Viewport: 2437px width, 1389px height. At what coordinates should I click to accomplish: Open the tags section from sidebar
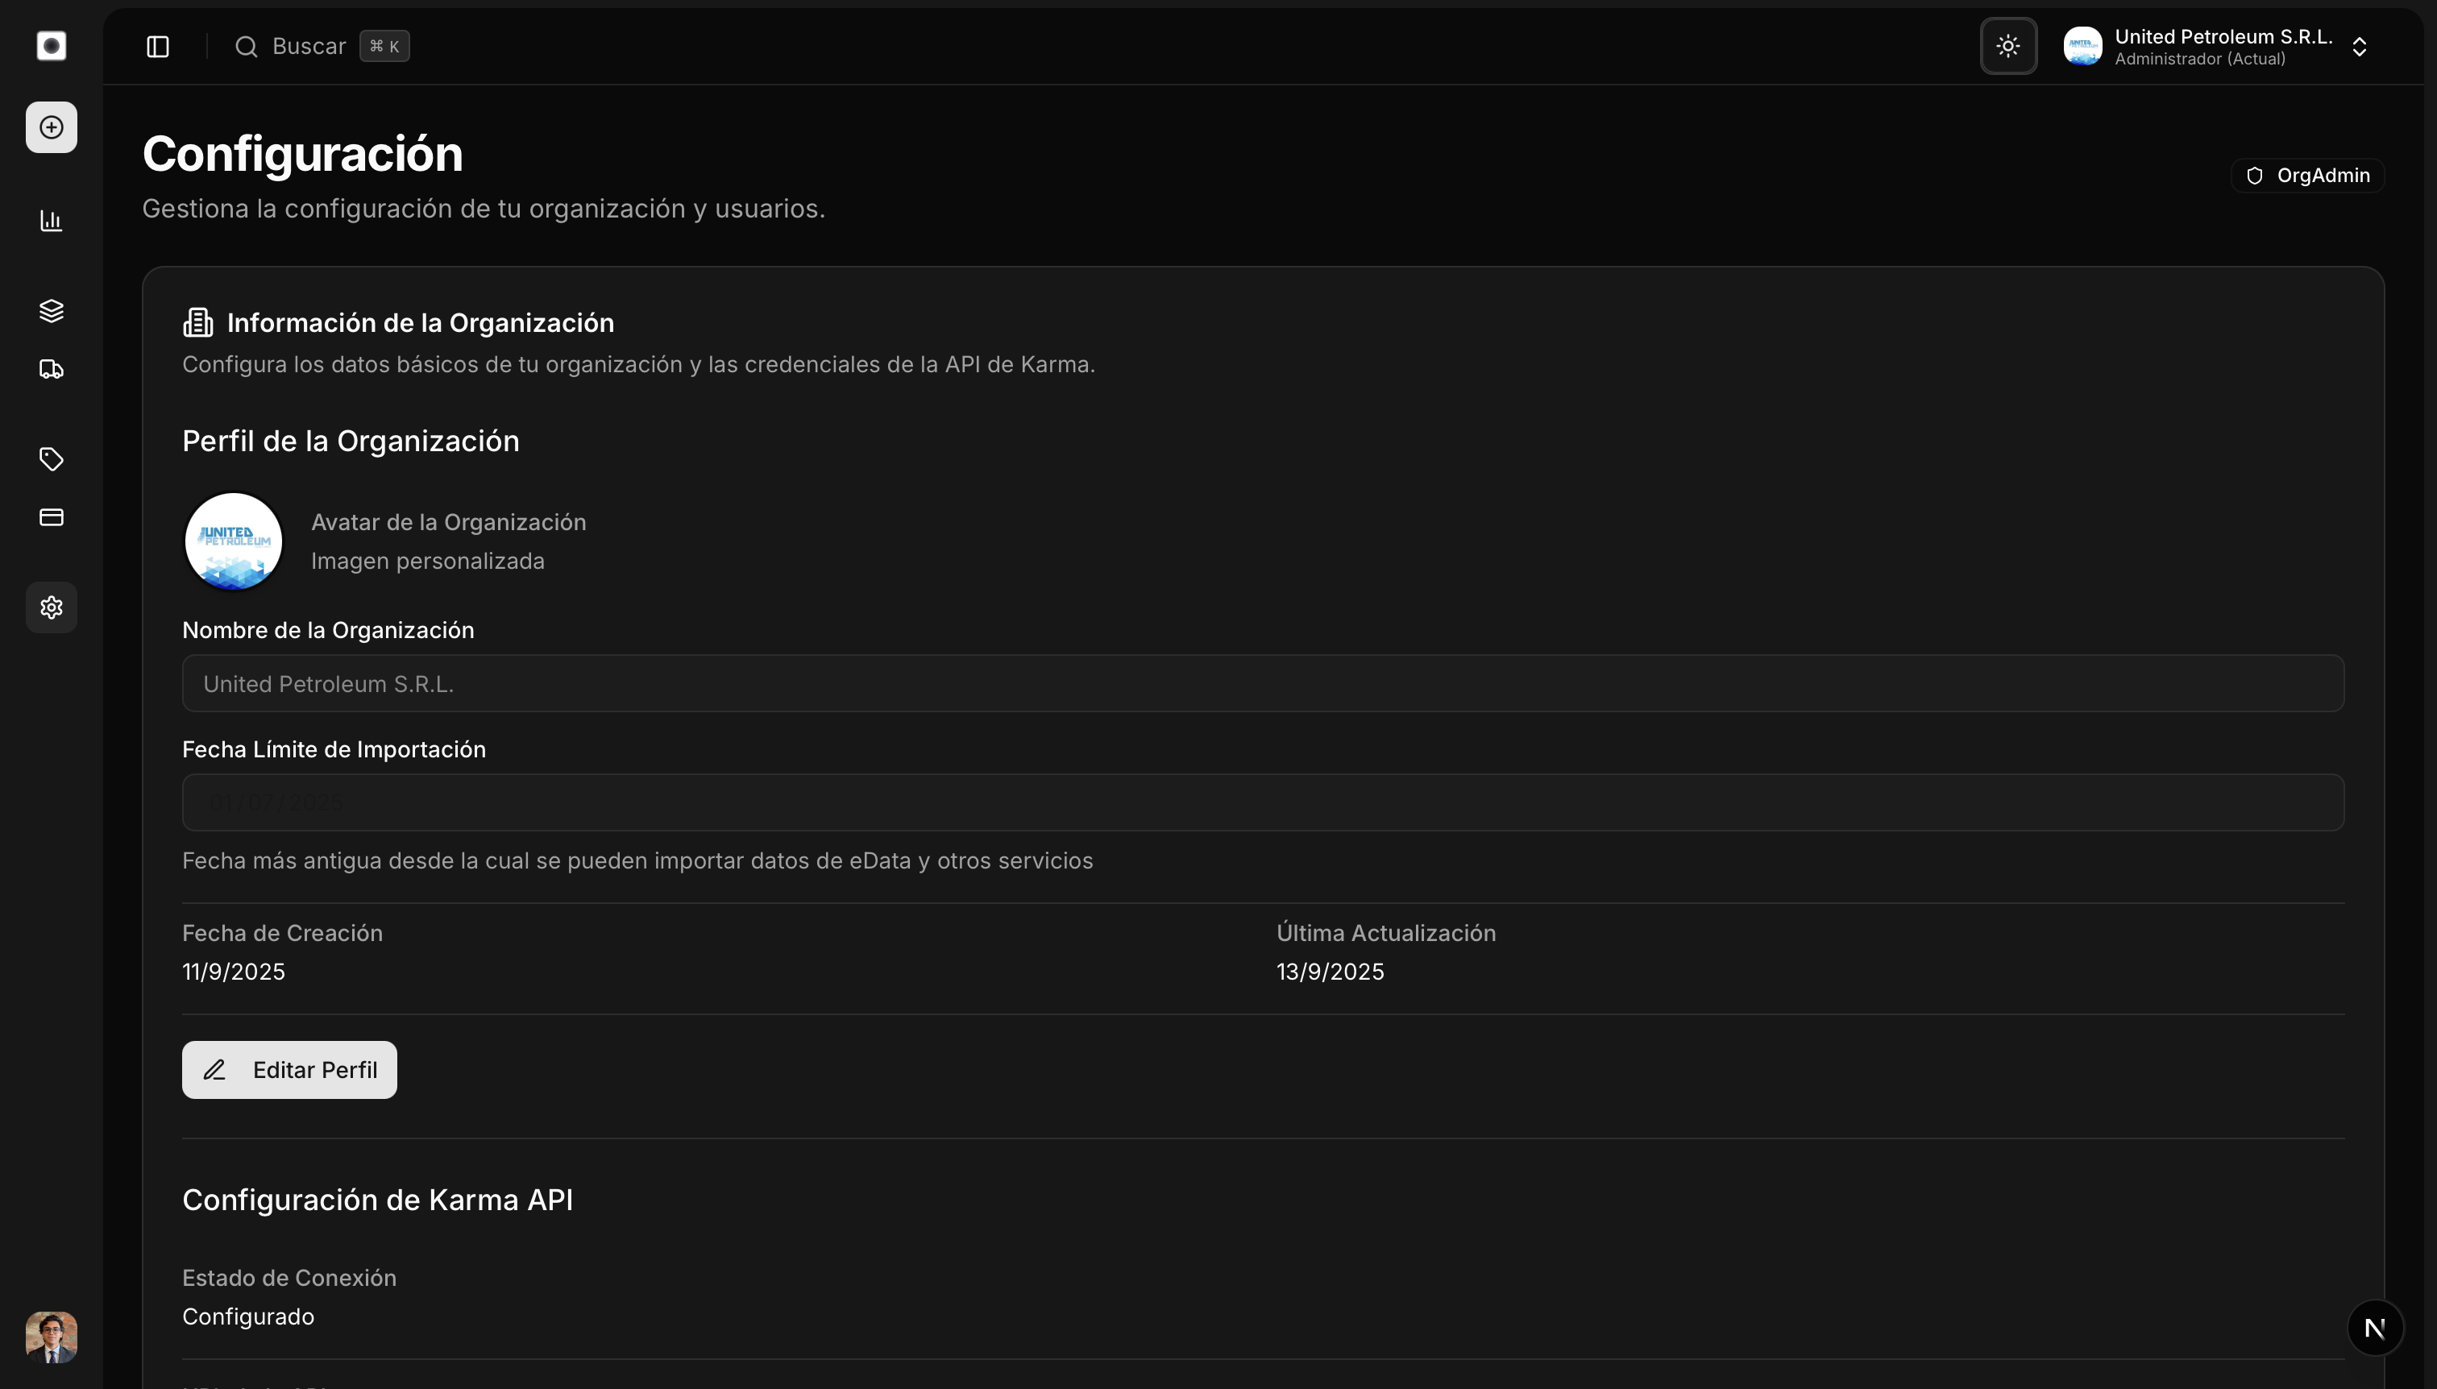[51, 459]
